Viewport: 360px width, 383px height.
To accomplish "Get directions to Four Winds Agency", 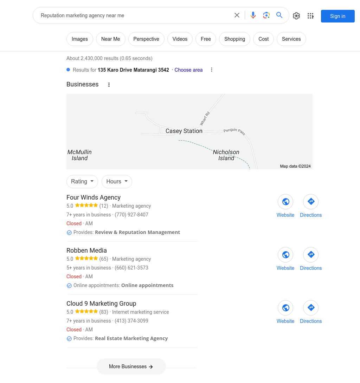I will (311, 202).
